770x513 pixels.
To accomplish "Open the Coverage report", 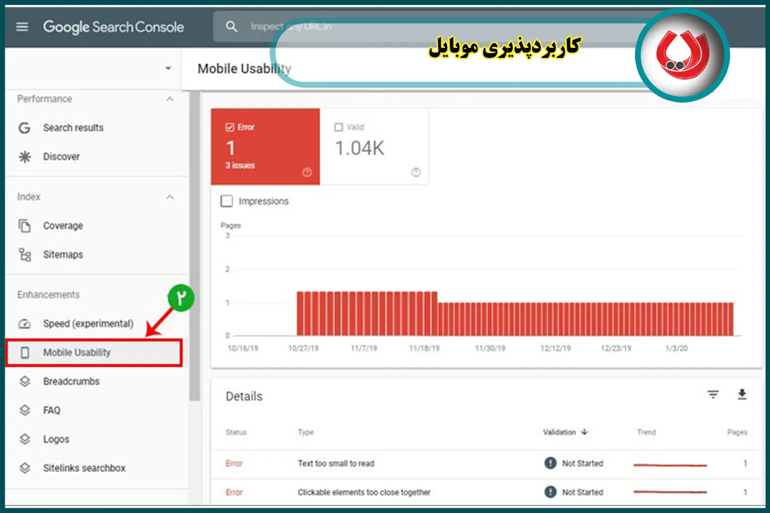I will (63, 225).
